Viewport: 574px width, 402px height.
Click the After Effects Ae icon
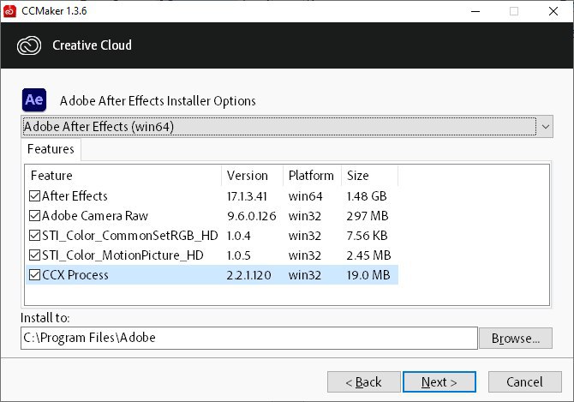[x=34, y=100]
